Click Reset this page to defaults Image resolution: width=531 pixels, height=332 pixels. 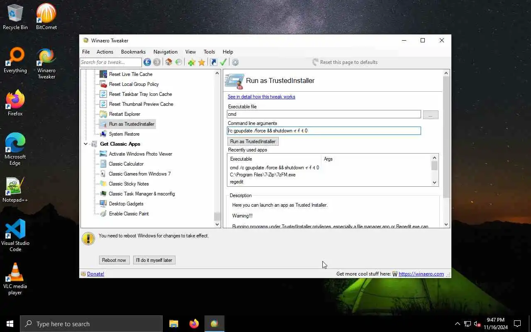(x=345, y=62)
